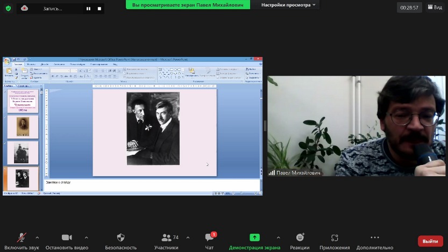Stop the camera with Остановить видео
Screen dimensions: 448x252
(x=67, y=238)
